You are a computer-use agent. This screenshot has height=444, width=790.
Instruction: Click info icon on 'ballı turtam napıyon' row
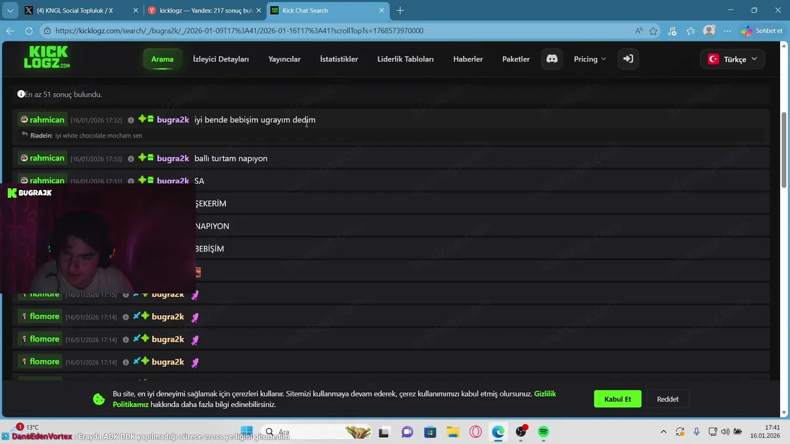(131, 159)
